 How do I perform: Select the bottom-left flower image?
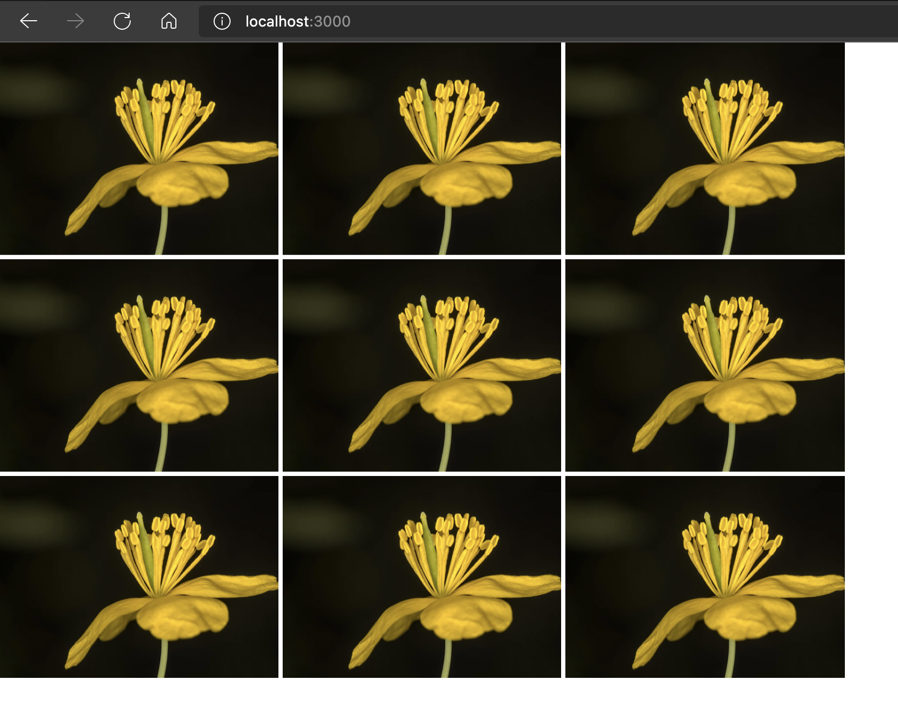point(139,577)
